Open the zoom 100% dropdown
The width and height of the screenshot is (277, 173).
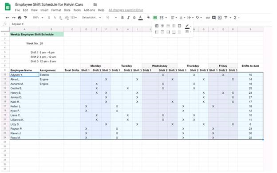(x=38, y=18)
